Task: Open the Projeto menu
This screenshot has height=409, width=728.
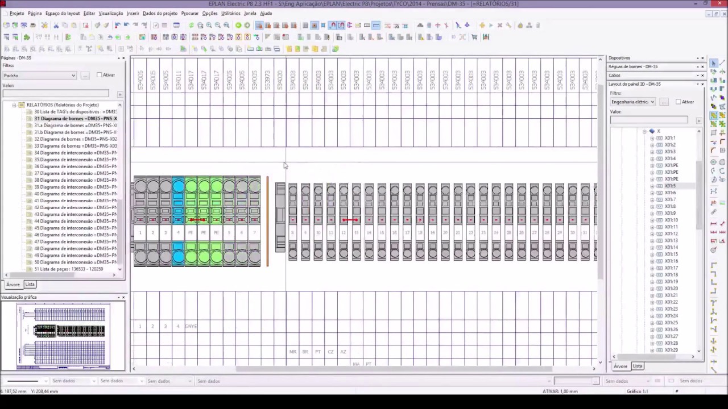Action: click(16, 13)
